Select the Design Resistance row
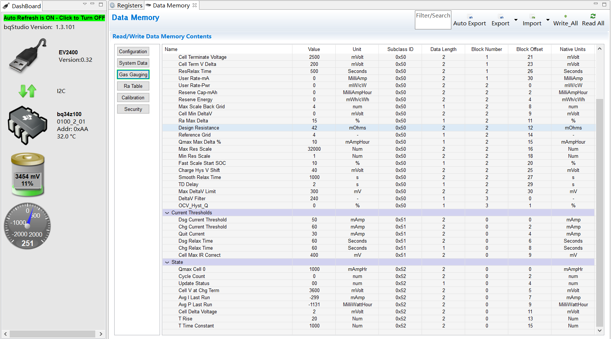Viewport: 611px width, 339px height. pos(378,128)
